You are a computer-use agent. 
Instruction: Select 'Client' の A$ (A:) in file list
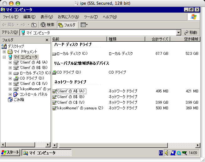pyautogui.click(x=71, y=91)
